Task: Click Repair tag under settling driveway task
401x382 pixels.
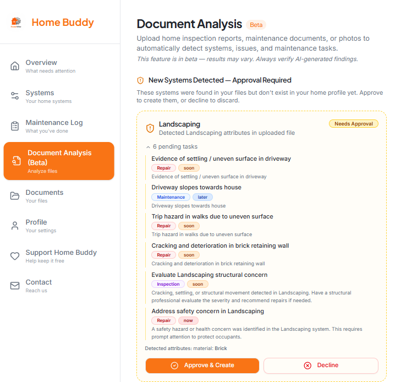Action: coord(164,168)
